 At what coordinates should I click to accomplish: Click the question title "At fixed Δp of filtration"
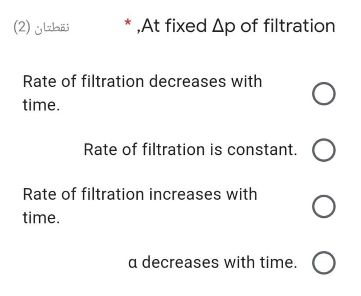click(235, 25)
